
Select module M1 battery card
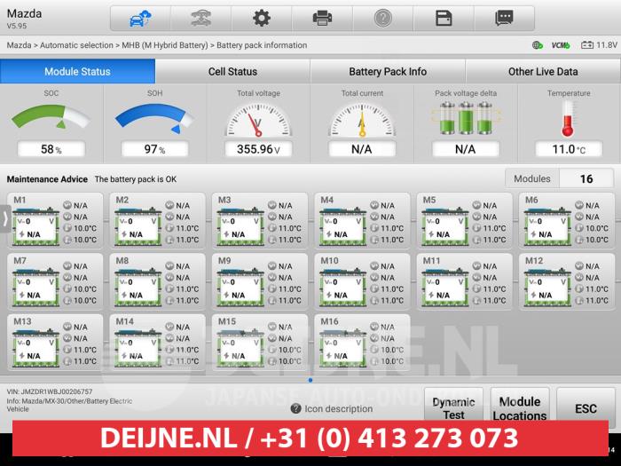click(x=55, y=221)
